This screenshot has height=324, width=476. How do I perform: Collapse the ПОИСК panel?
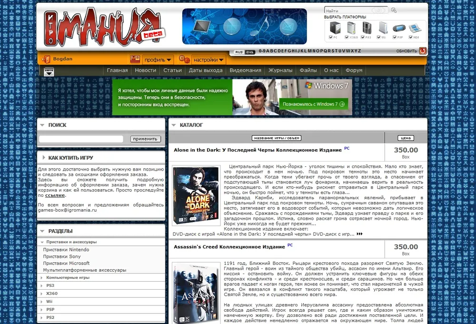[42, 125]
